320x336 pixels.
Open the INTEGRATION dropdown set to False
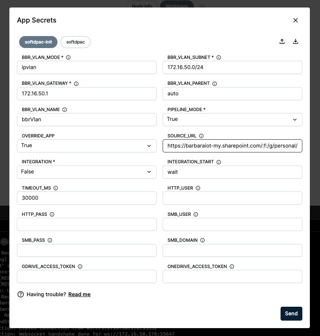coord(87,172)
